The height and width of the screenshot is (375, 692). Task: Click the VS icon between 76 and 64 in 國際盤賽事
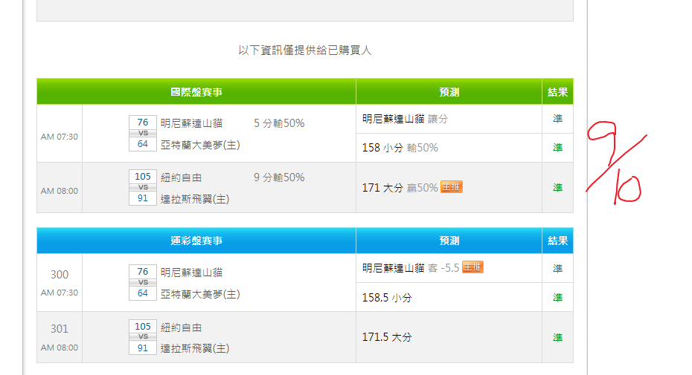pyautogui.click(x=143, y=133)
